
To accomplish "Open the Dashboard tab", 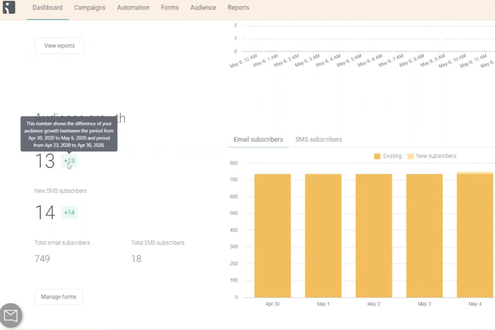I will (x=47, y=7).
